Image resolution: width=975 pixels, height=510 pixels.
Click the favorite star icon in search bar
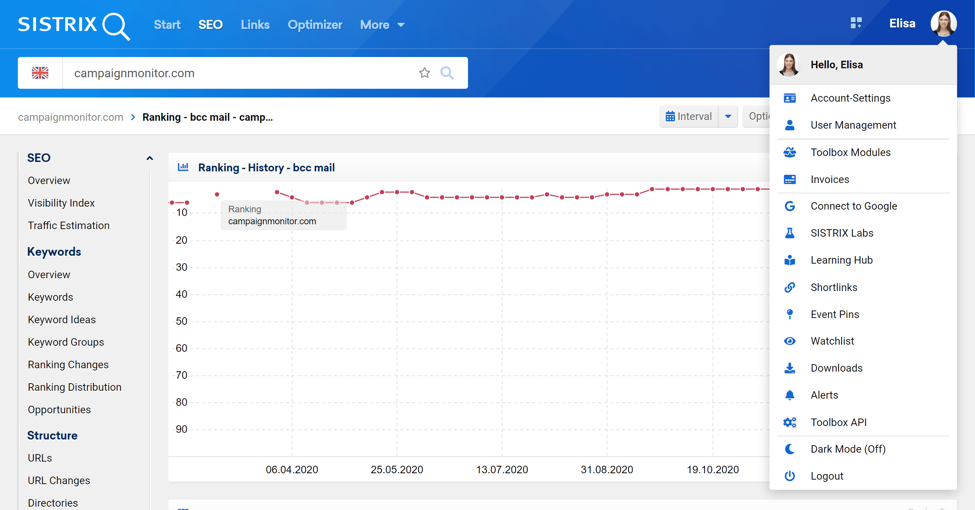pos(424,73)
